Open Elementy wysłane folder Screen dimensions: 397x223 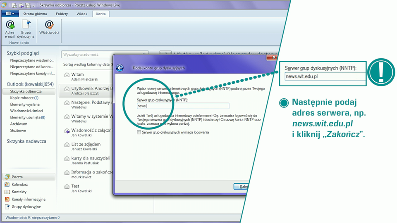pyautogui.click(x=25, y=104)
